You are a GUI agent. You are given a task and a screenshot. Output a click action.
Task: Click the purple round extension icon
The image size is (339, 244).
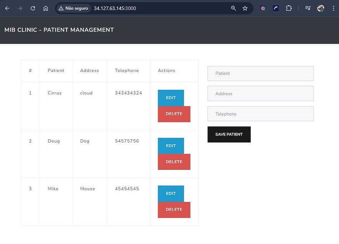[263, 8]
